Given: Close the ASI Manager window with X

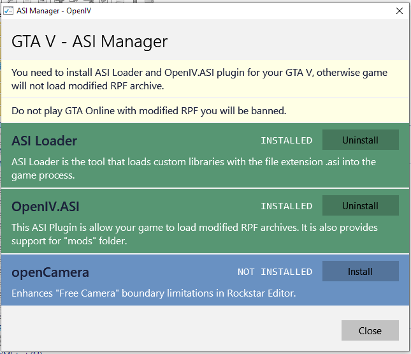Looking at the screenshot, I should tap(399, 11).
